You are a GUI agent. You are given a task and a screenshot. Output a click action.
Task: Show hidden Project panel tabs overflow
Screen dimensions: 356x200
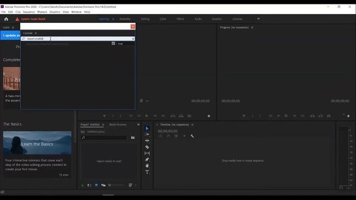(x=139, y=124)
